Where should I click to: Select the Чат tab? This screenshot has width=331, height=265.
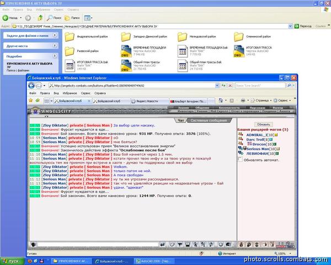click(x=181, y=120)
